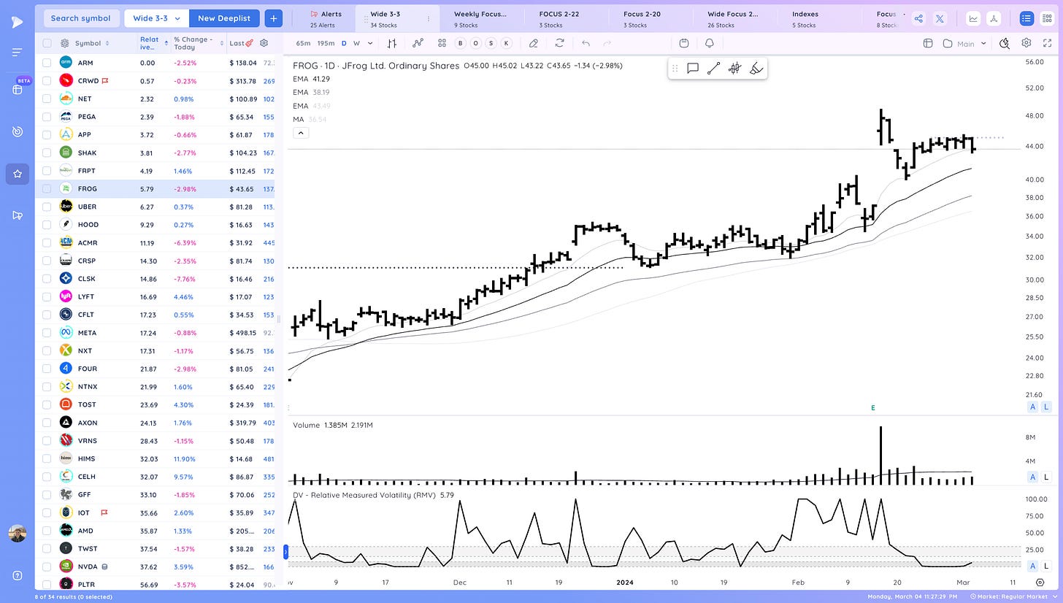Sort by Relative column

point(154,43)
